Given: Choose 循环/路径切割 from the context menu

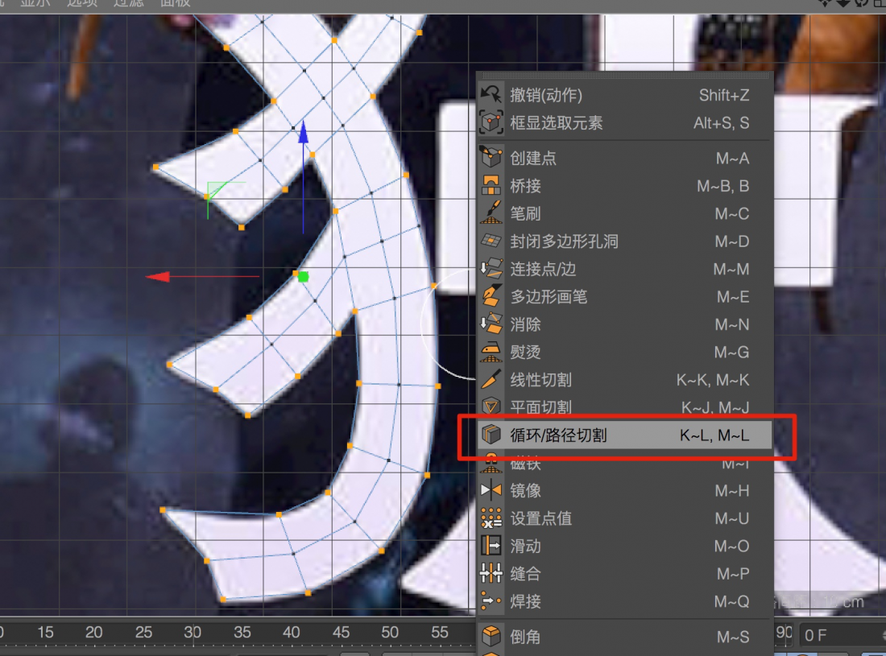Looking at the screenshot, I should pyautogui.click(x=557, y=435).
